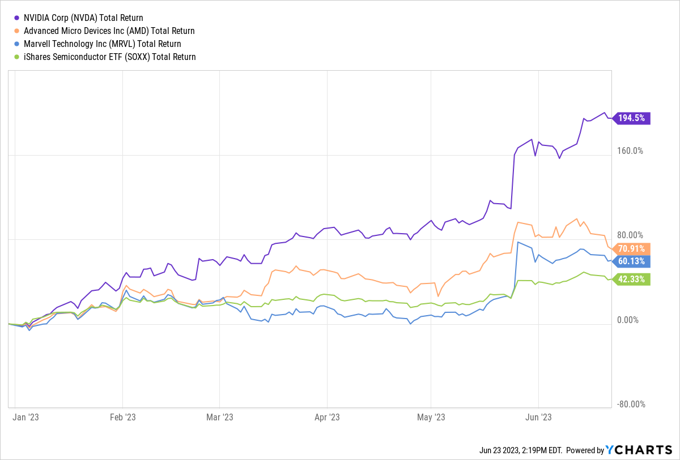The image size is (680, 460).
Task: Click the Jun 23 2023 timestamp text
Action: coord(520,450)
